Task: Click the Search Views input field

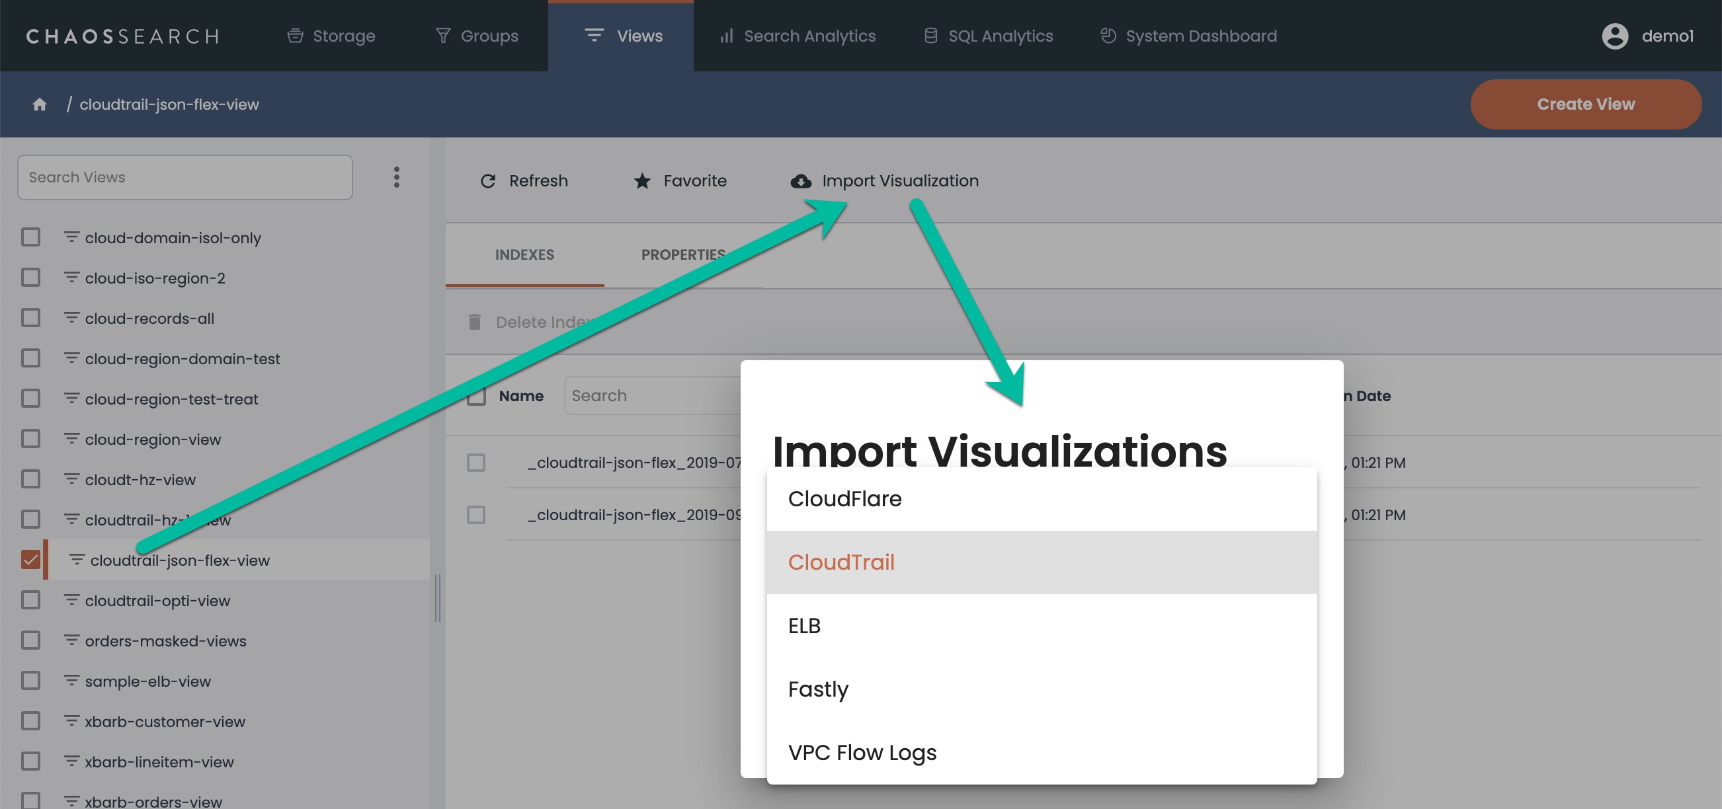Action: pos(184,177)
